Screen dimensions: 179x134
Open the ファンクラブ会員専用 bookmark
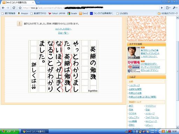click(102, 13)
